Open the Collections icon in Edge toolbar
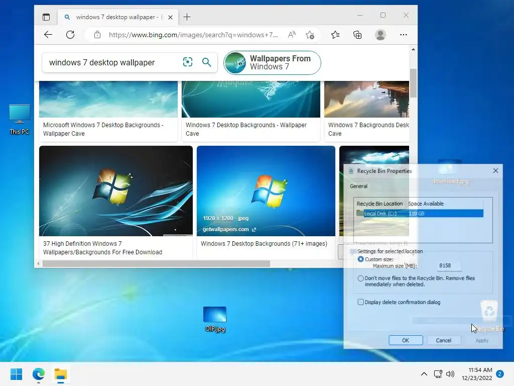Viewport: 514px width, 386px height. (357, 35)
